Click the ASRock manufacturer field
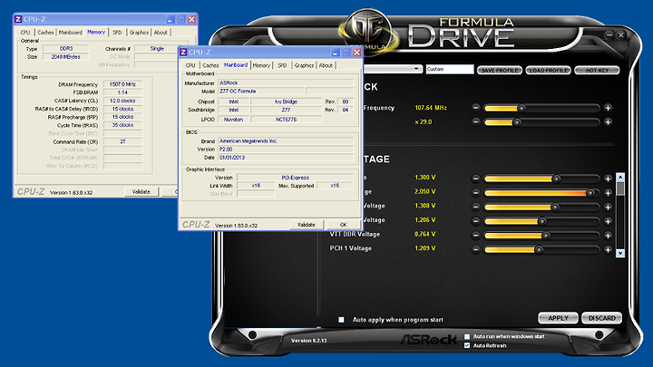The width and height of the screenshot is (653, 367). click(286, 82)
